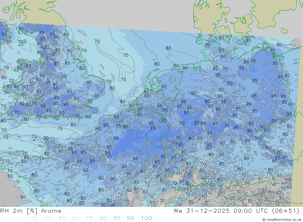This screenshot has height=222, width=303.
Task: Select the 15 value in the legend
Action: tap(34, 218)
